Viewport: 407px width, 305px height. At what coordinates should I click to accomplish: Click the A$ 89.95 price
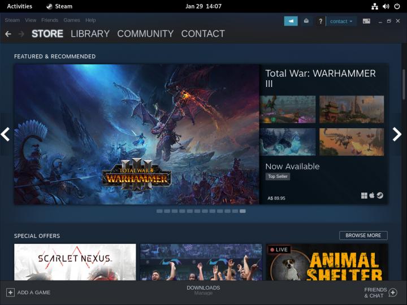pos(276,198)
